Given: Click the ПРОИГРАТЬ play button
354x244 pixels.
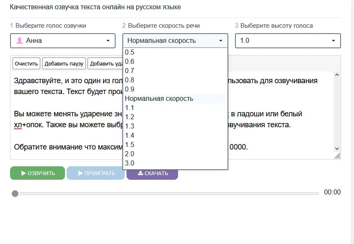Looking at the screenshot, I should (96, 173).
